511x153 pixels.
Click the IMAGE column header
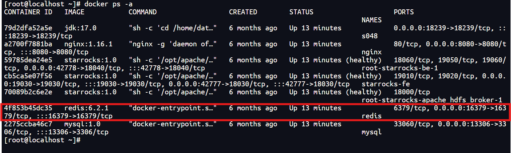[74, 12]
